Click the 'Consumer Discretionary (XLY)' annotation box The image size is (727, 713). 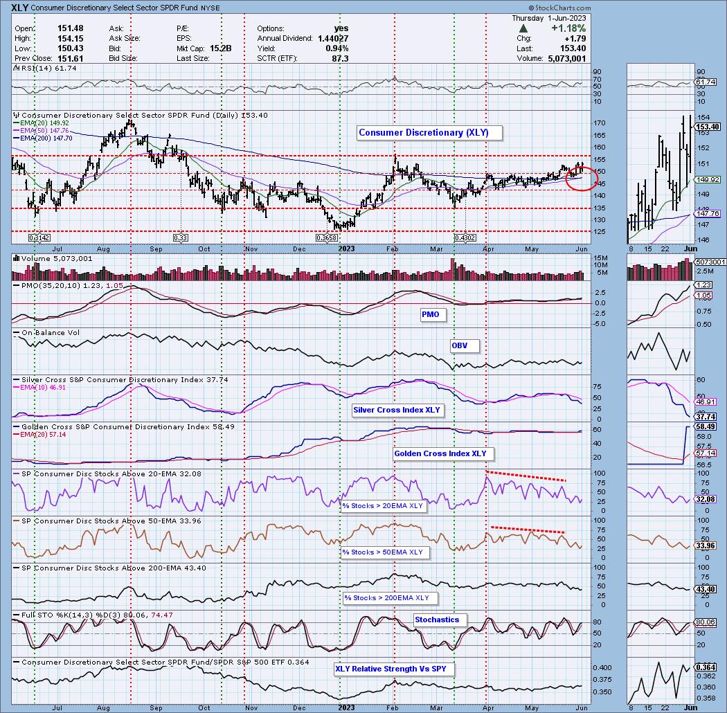tap(430, 133)
